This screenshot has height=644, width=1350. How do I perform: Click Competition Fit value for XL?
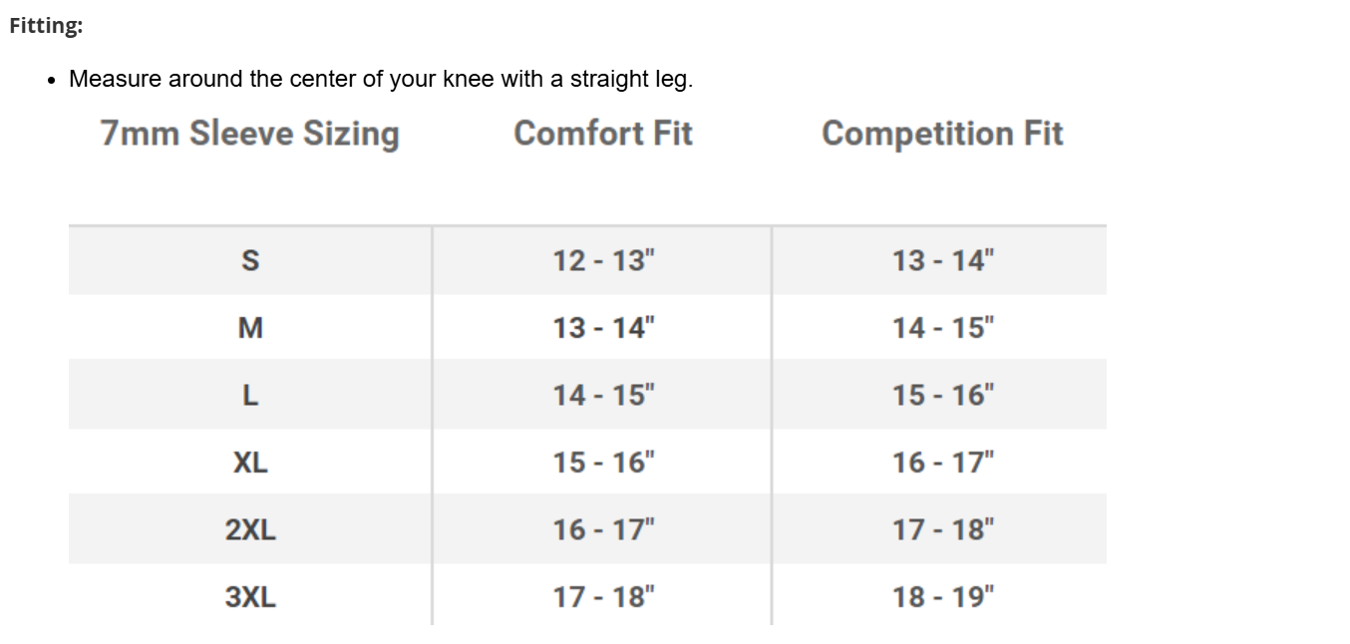click(943, 463)
